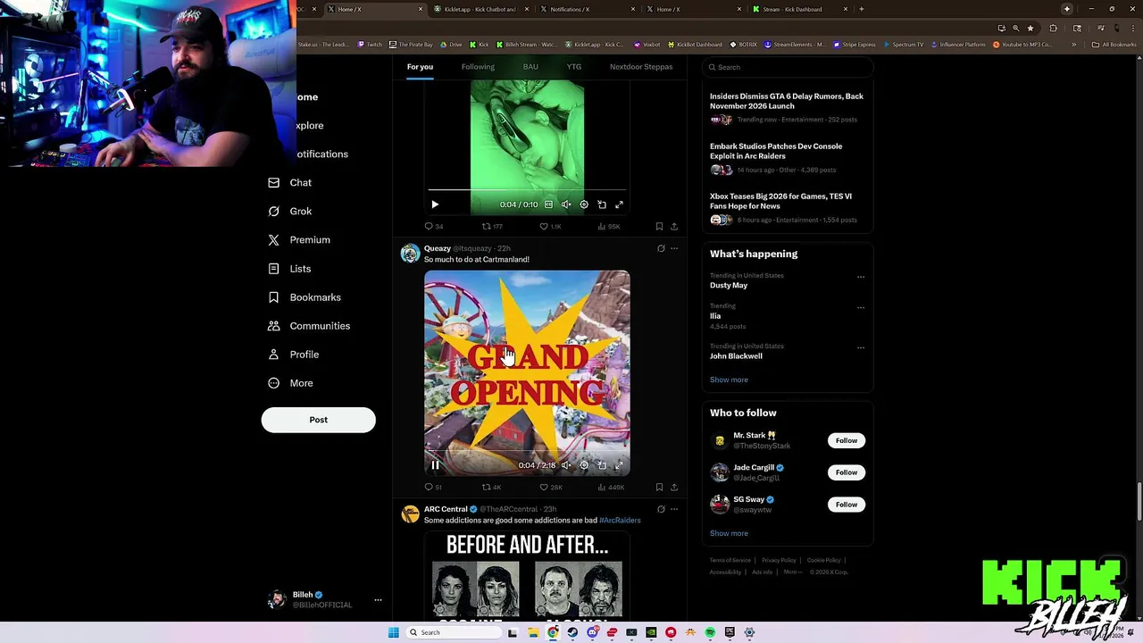Follow Mr. Stark
This screenshot has width=1143, height=643.
click(847, 440)
